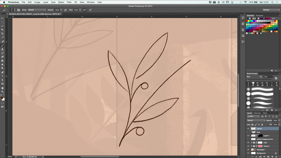This screenshot has width=281, height=158.
Task: Open the SILENCE_SOLITUDE_FOREST_1.psd document tab
Action: point(35,14)
